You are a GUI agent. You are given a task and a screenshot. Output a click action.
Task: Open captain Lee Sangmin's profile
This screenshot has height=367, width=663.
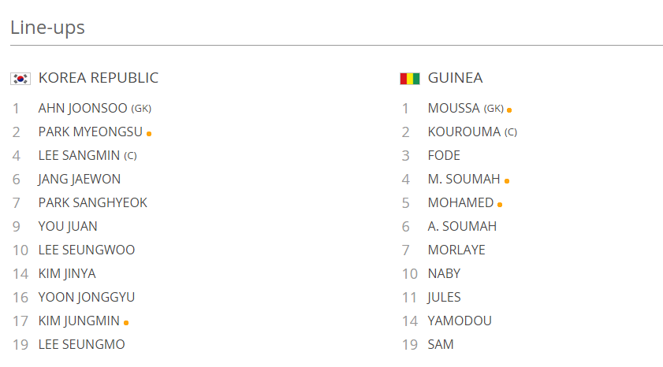tap(78, 155)
